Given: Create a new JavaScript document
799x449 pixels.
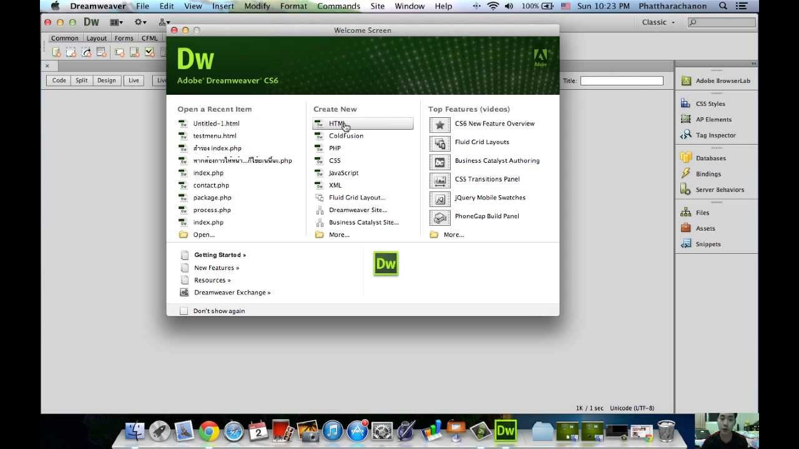Looking at the screenshot, I should coord(343,173).
